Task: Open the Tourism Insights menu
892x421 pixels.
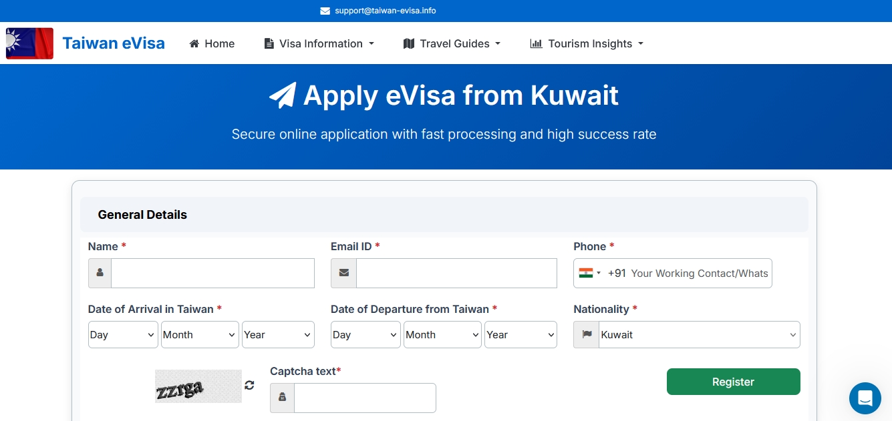Action: [587, 44]
